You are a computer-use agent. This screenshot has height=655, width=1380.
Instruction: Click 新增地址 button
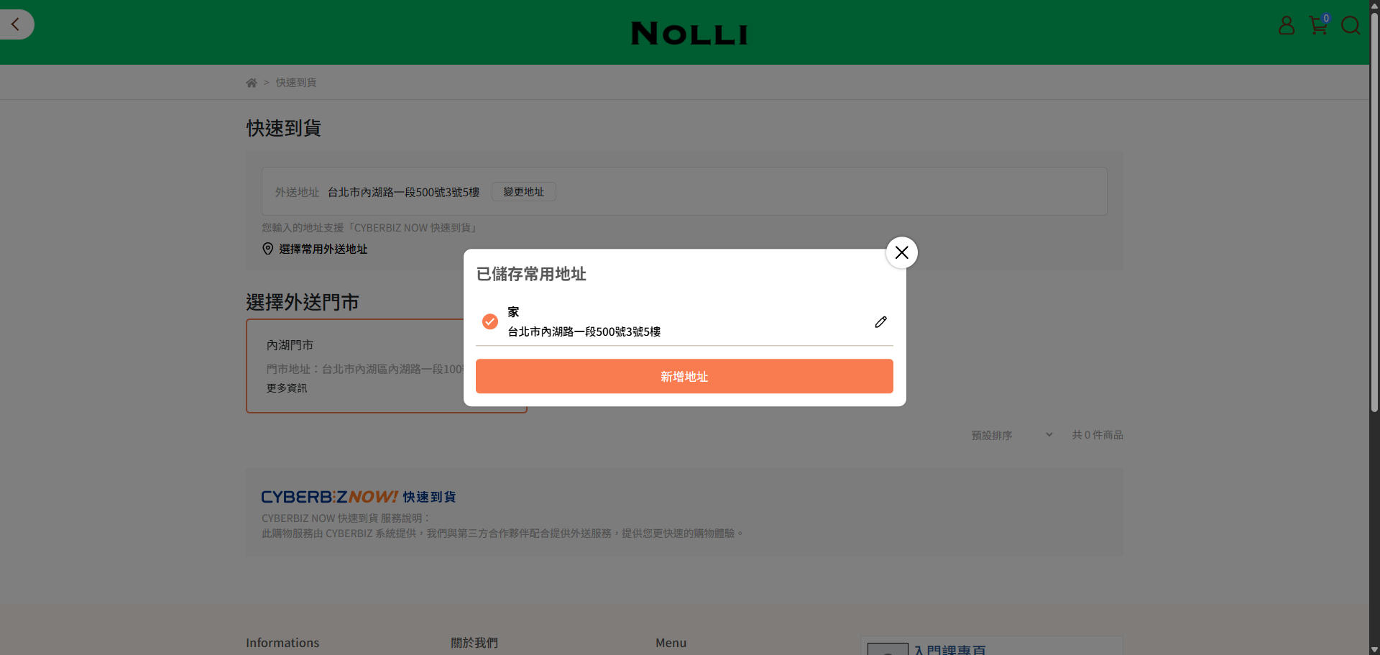pos(684,377)
